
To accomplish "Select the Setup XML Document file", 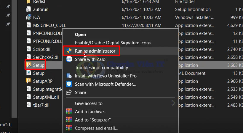I will coord(39,73).
